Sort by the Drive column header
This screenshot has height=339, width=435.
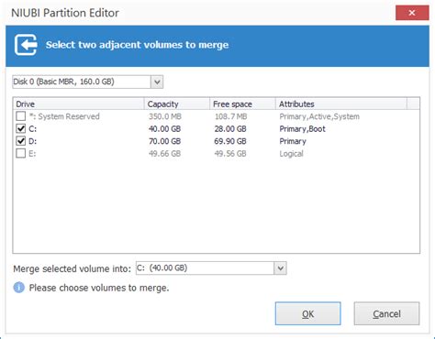pyautogui.click(x=78, y=104)
